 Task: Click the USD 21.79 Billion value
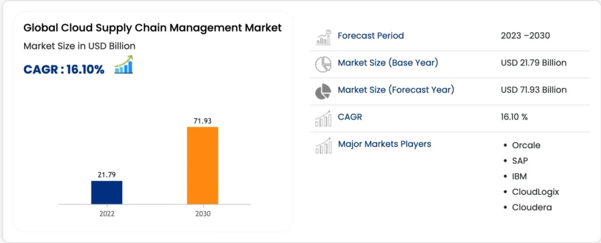(534, 63)
